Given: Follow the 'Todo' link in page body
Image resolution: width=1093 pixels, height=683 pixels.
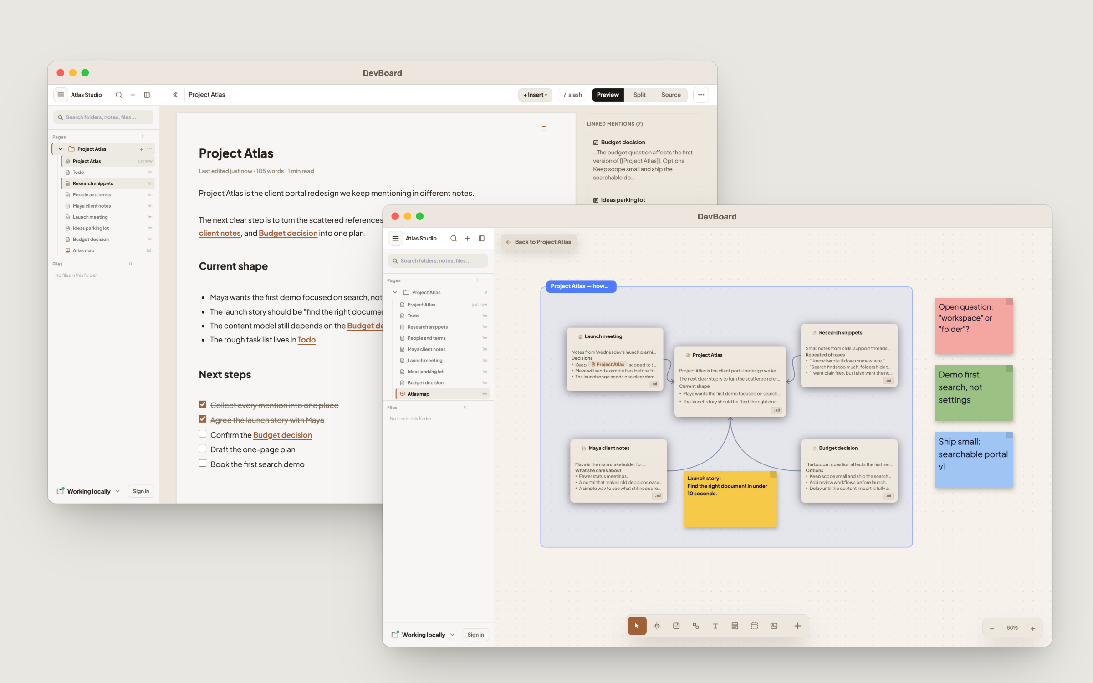Looking at the screenshot, I should (306, 340).
